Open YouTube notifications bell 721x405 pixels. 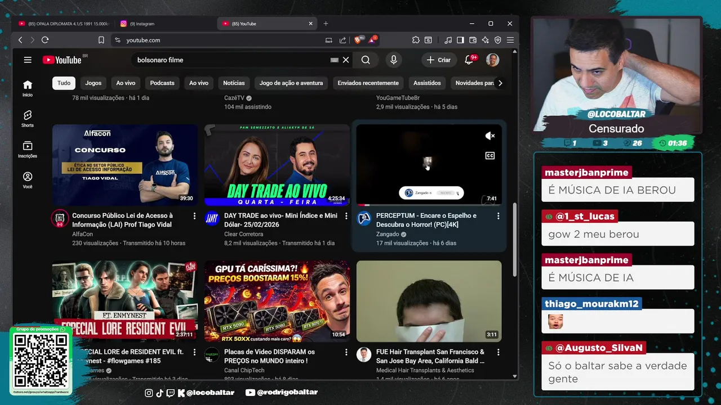(x=469, y=60)
